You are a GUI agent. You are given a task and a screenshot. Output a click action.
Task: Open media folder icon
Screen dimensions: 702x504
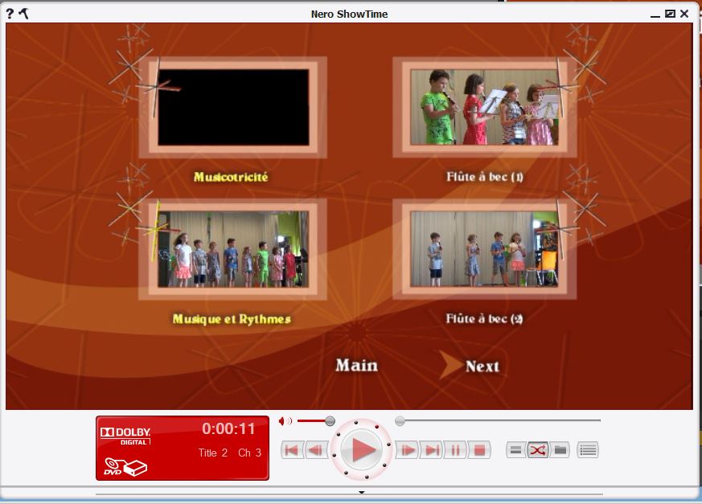[x=560, y=450]
